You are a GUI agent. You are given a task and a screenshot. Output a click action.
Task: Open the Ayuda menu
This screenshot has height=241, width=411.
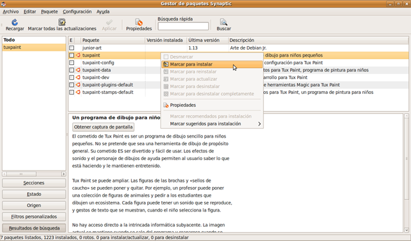point(103,12)
